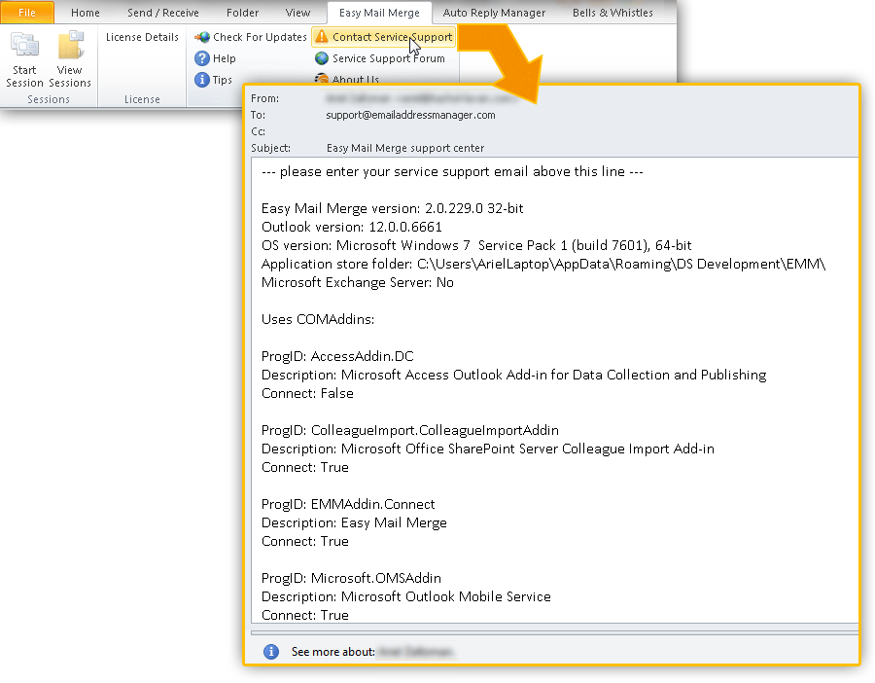Open the File tab
875x683 pixels.
click(x=27, y=13)
